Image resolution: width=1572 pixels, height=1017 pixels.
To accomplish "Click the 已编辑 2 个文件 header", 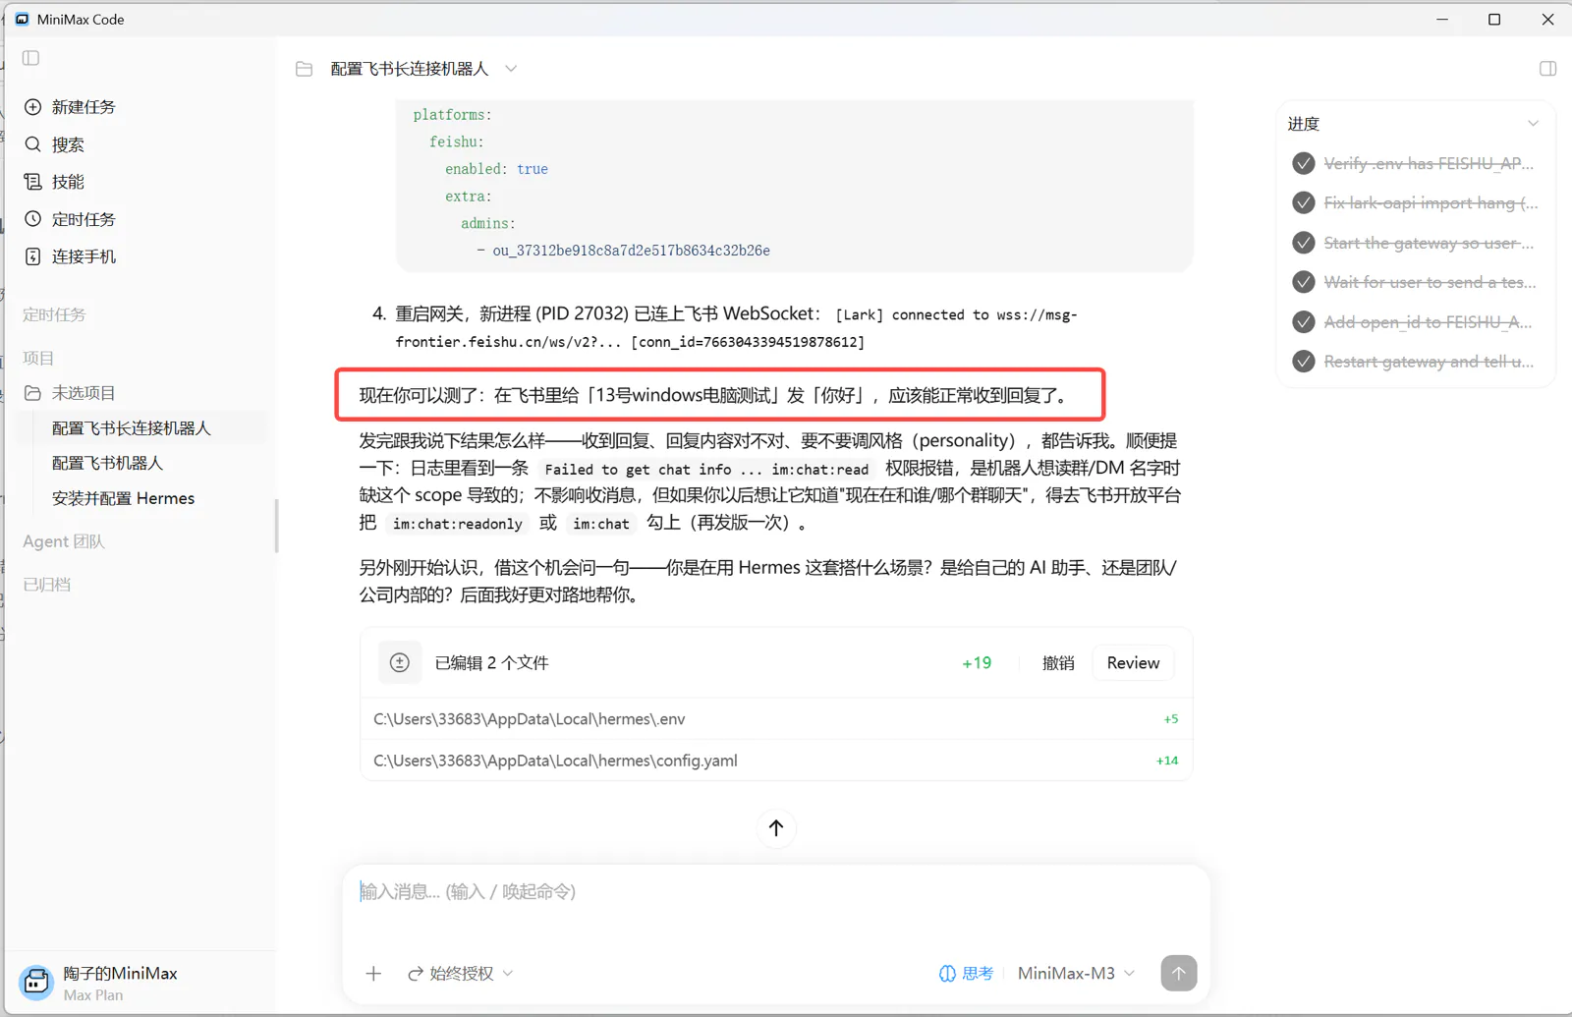I will 491,663.
